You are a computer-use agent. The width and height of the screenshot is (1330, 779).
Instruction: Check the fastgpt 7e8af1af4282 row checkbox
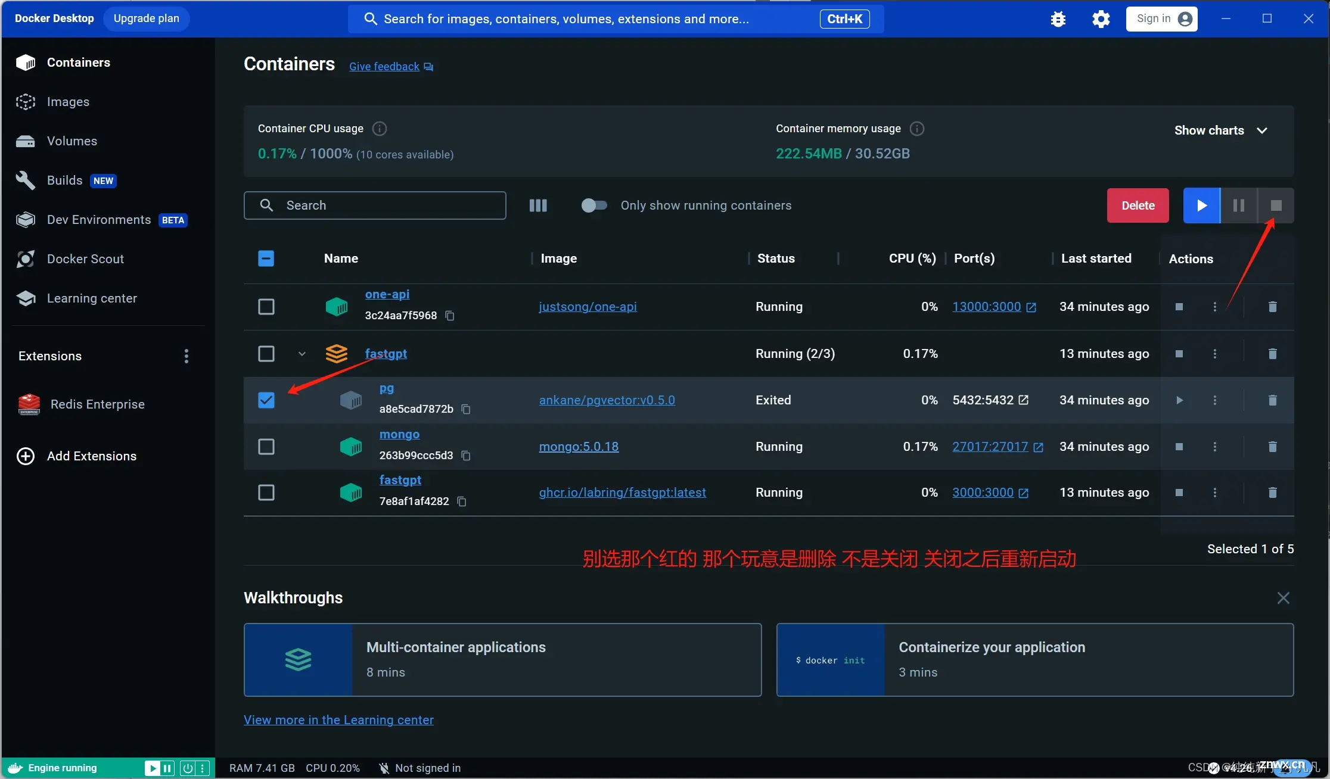[266, 493]
